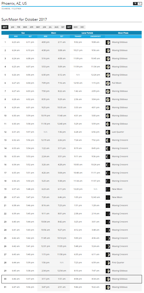Click the highlighted October 30 row

(72, 279)
